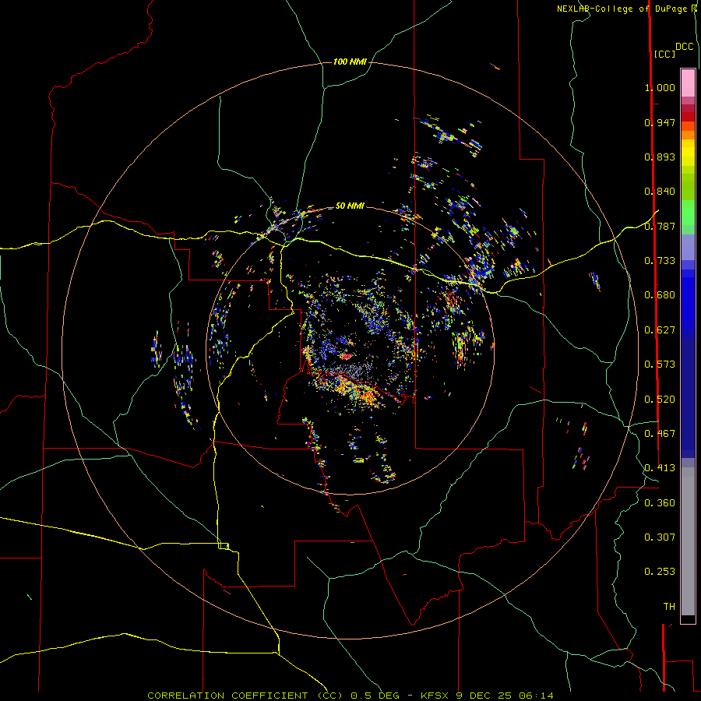Image resolution: width=701 pixels, height=701 pixels.
Task: Click the 100 NMI range ring label
Action: point(350,62)
